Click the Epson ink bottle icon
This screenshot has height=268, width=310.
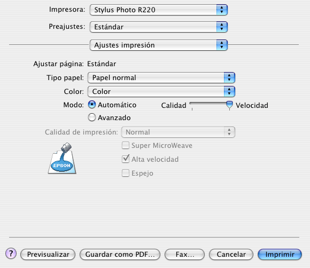coord(62,158)
